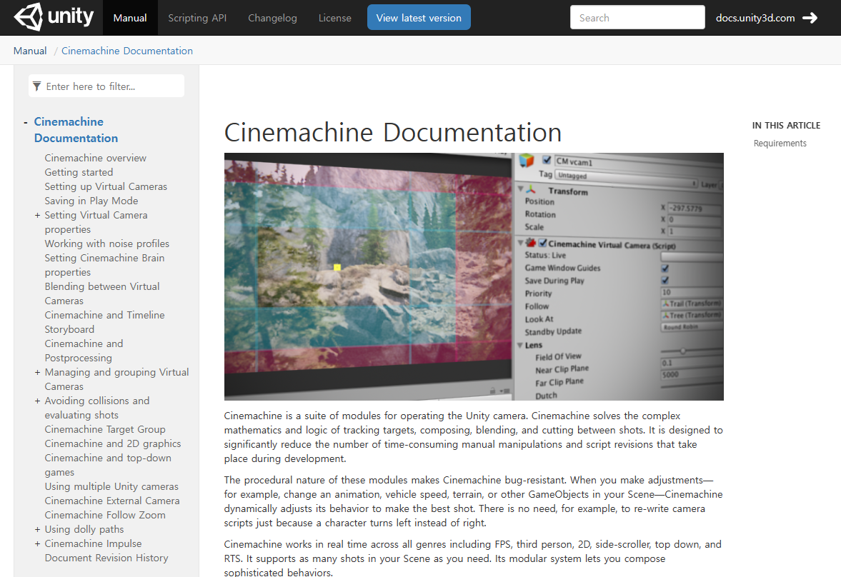Screen dimensions: 841x577
Task: Expand the Using dolly paths node
Action: (x=37, y=530)
